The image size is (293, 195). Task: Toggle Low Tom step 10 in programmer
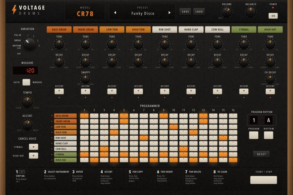pos(174,127)
